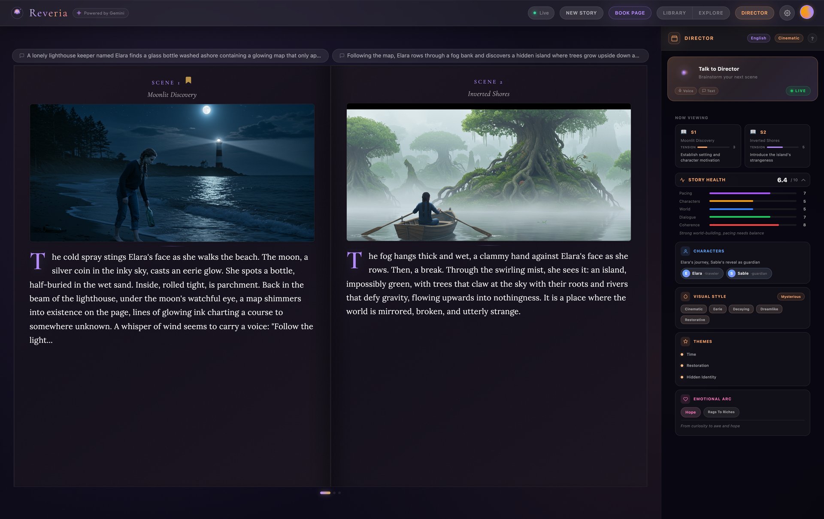
Task: Click the Characters section person icon
Action: pyautogui.click(x=685, y=251)
